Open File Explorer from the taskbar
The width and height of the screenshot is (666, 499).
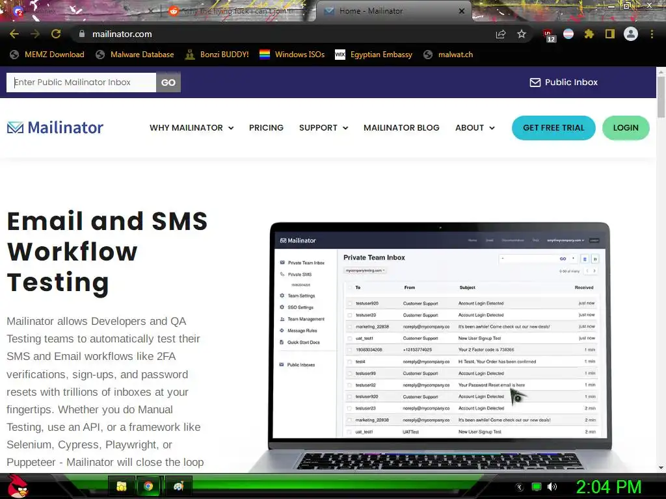122,486
